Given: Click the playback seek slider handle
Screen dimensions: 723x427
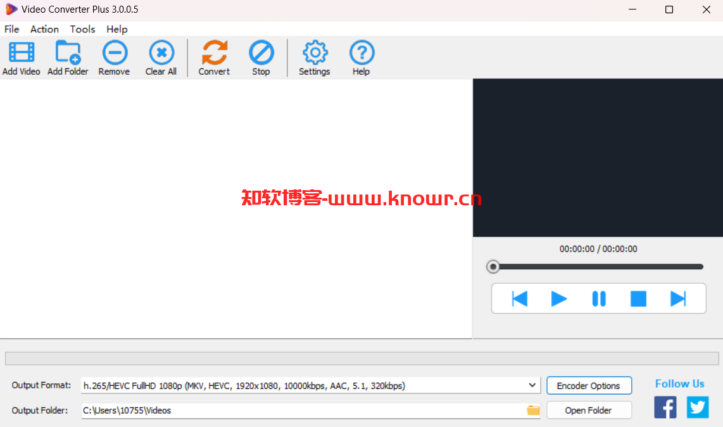Looking at the screenshot, I should click(x=493, y=266).
